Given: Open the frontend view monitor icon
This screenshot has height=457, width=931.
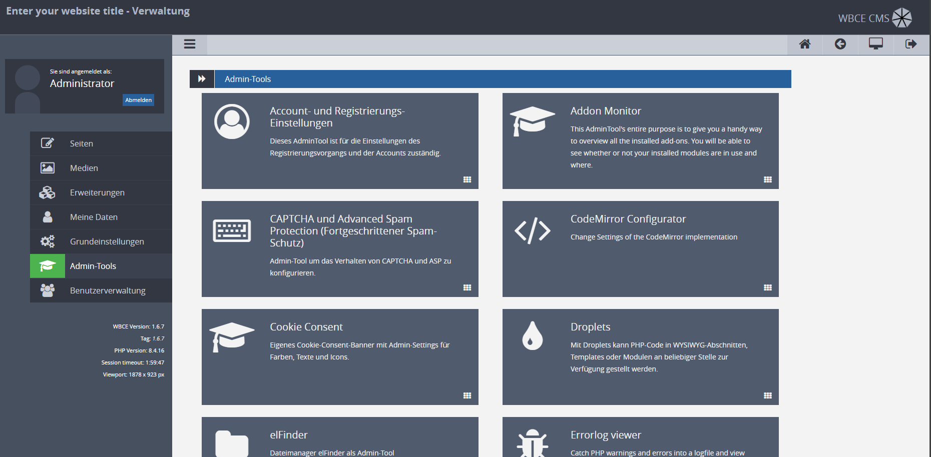Looking at the screenshot, I should point(876,44).
